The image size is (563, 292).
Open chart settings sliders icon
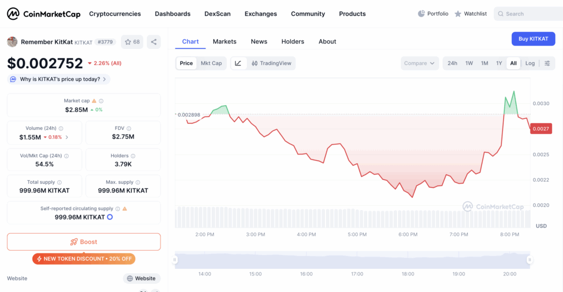(x=547, y=63)
